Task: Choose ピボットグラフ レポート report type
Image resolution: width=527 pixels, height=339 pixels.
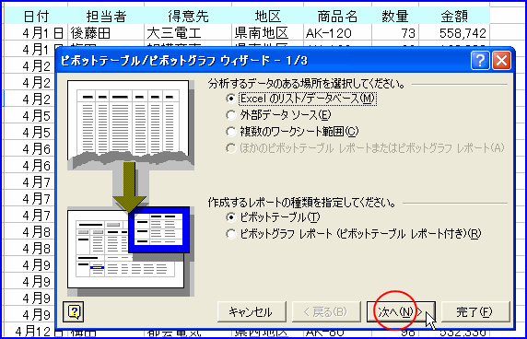Action: point(353,234)
